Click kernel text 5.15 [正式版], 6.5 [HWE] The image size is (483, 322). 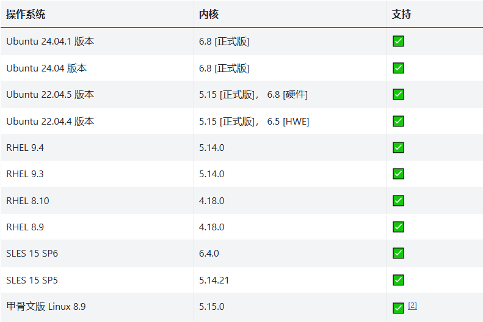point(254,121)
